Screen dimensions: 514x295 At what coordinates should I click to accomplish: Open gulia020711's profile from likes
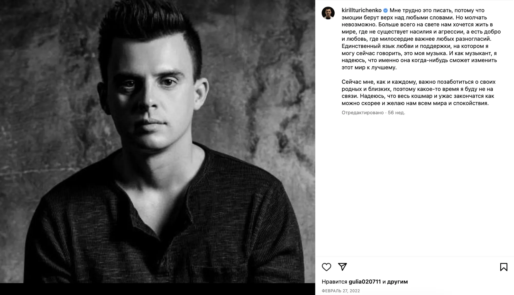pos(365,282)
